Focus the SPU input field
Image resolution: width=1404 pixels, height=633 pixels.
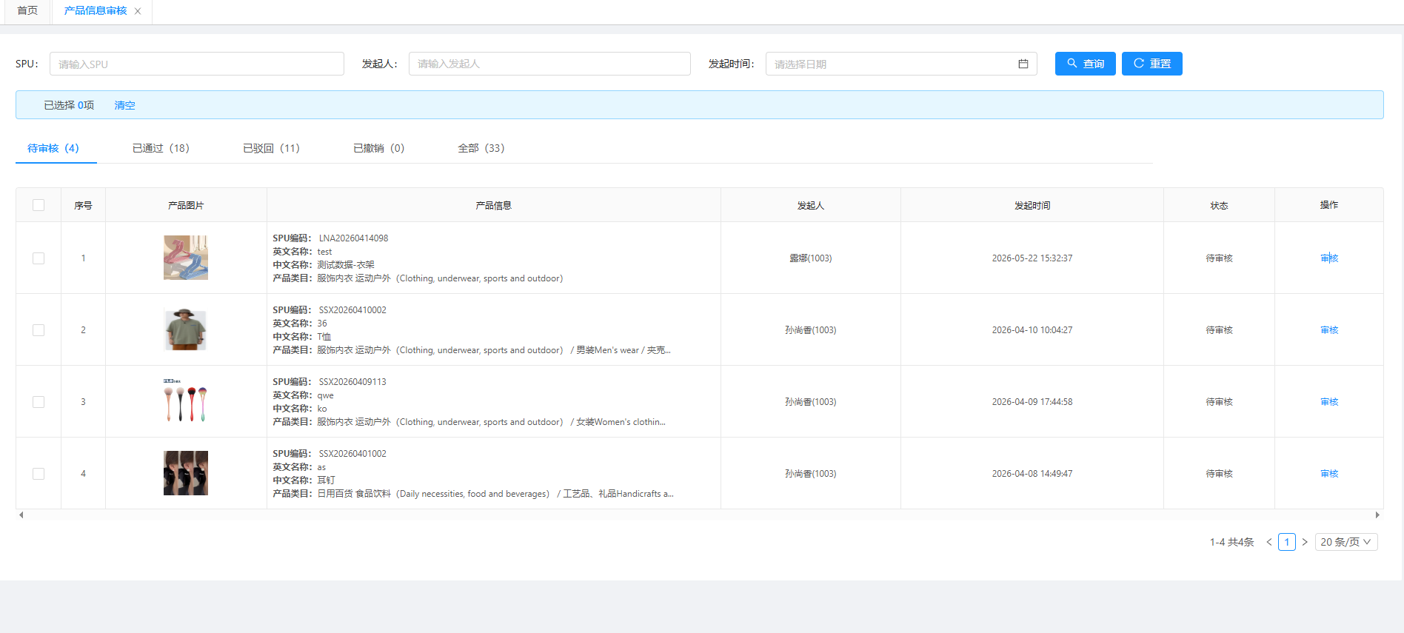coord(197,64)
